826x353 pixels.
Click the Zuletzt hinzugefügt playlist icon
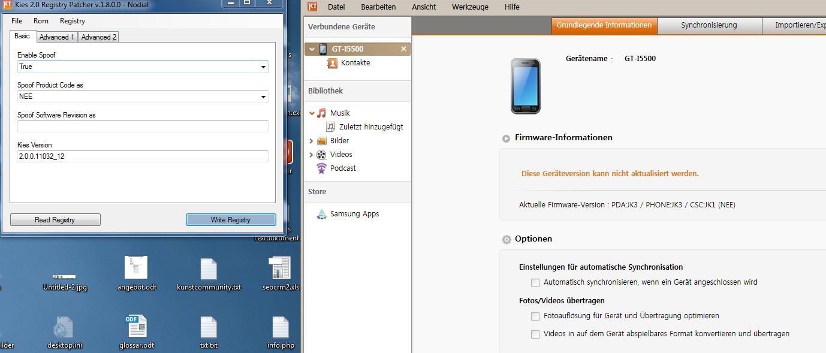pos(331,126)
